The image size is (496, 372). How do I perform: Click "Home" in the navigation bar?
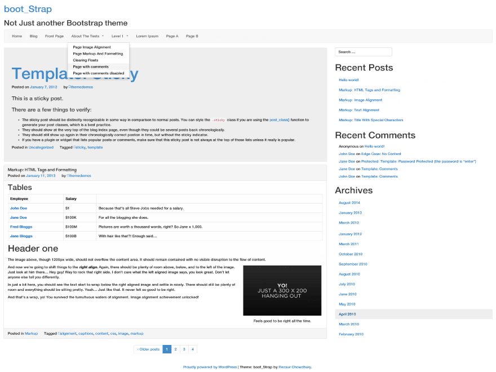(17, 36)
